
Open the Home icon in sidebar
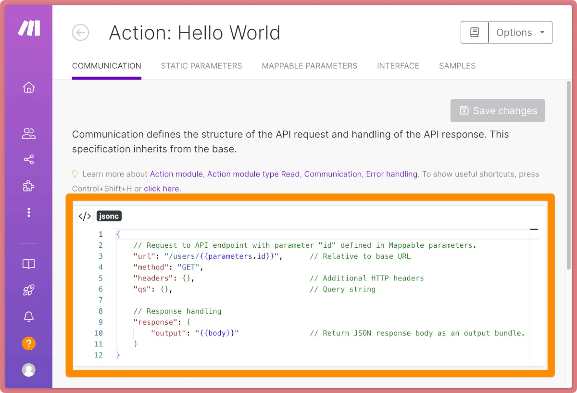pos(29,88)
